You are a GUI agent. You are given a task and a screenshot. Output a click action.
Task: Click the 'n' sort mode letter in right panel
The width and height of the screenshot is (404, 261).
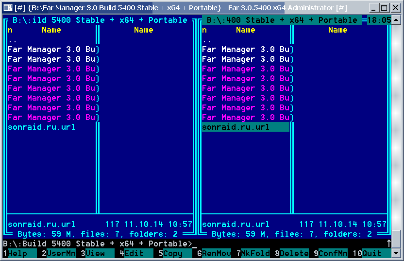(204, 30)
